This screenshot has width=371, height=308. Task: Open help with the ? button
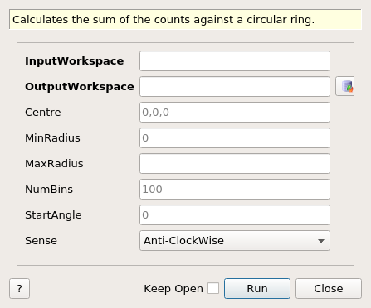point(19,288)
